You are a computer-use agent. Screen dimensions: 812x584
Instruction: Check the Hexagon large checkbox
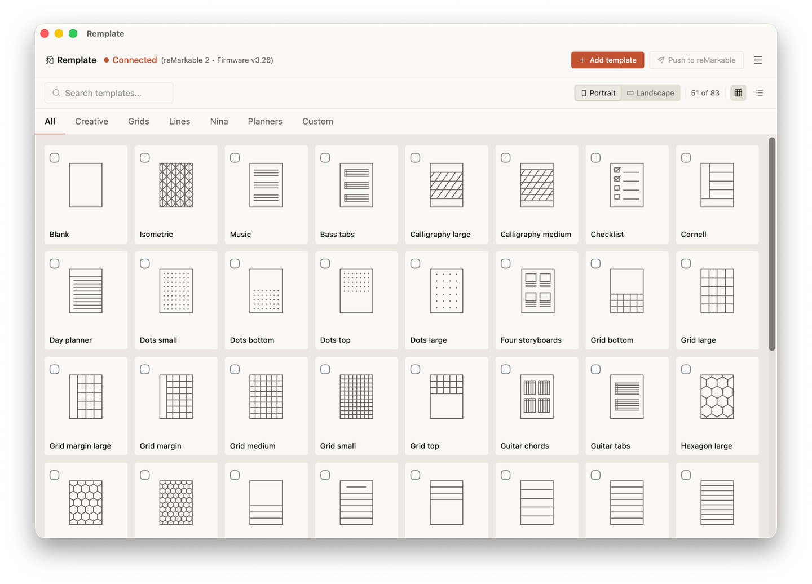click(686, 370)
